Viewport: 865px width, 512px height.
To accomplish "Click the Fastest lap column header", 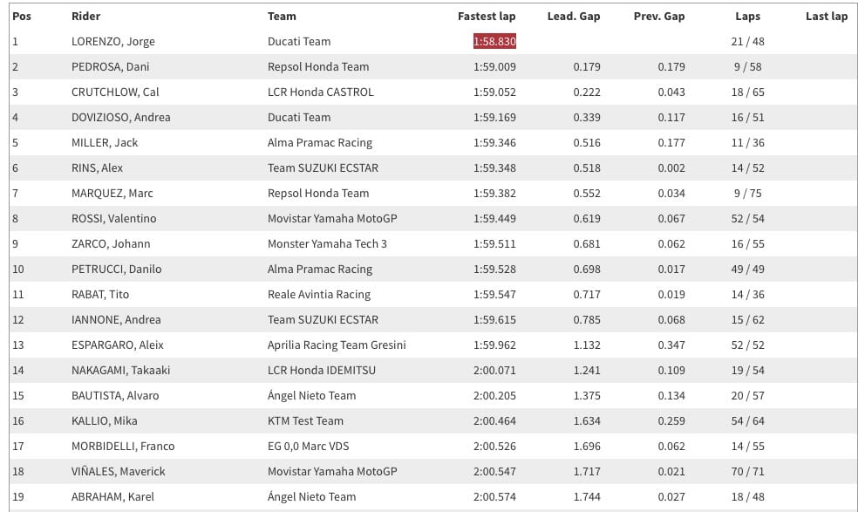I will tap(487, 17).
